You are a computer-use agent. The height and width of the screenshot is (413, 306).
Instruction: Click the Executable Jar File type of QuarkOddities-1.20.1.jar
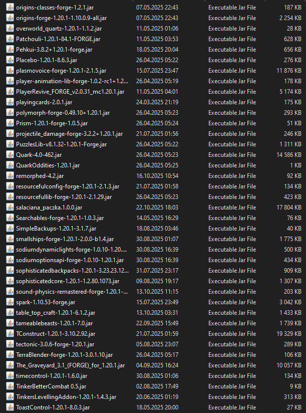click(232, 165)
